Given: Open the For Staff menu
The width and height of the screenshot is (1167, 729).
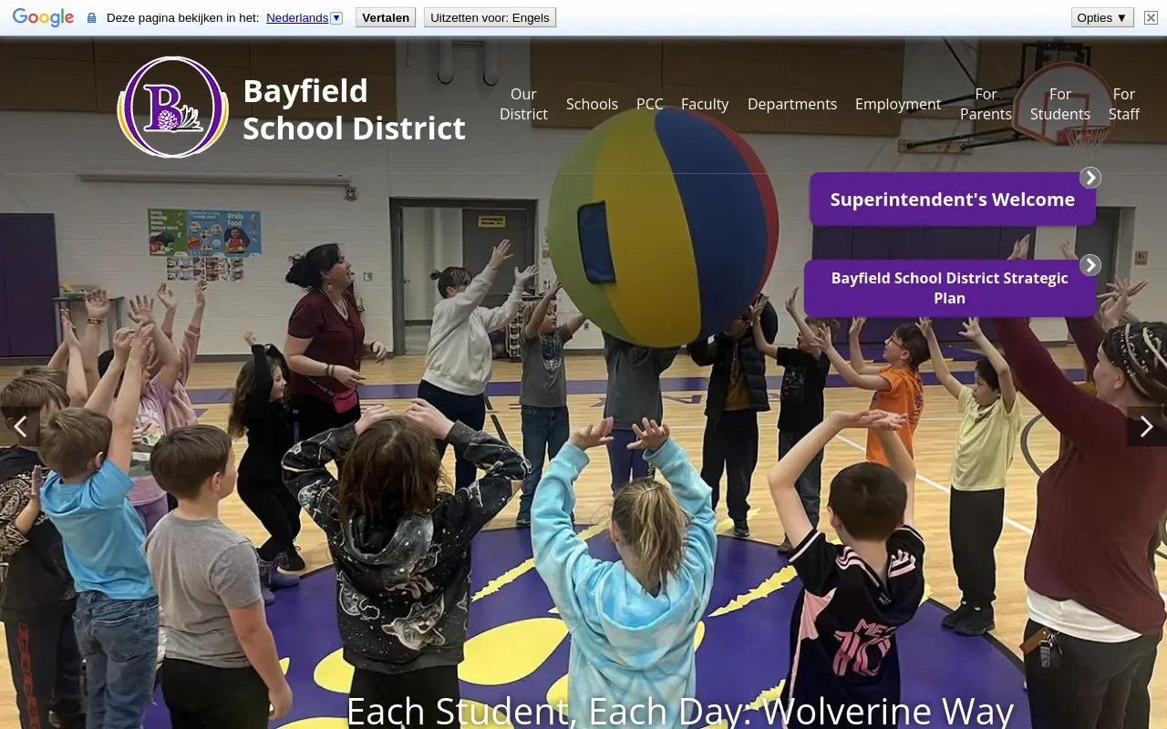Looking at the screenshot, I should (x=1124, y=104).
